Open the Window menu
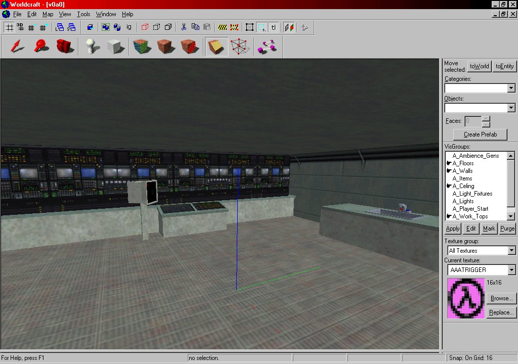 pos(106,14)
